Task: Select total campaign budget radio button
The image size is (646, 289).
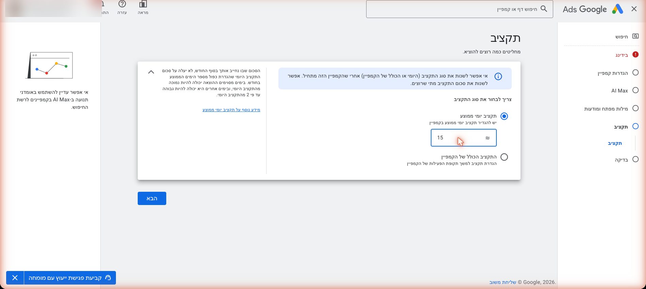Action: pyautogui.click(x=504, y=157)
